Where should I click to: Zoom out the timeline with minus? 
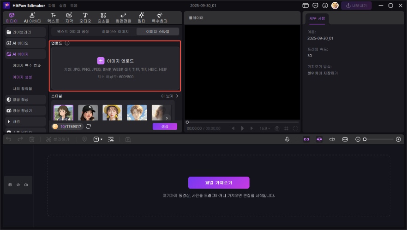tap(358, 139)
